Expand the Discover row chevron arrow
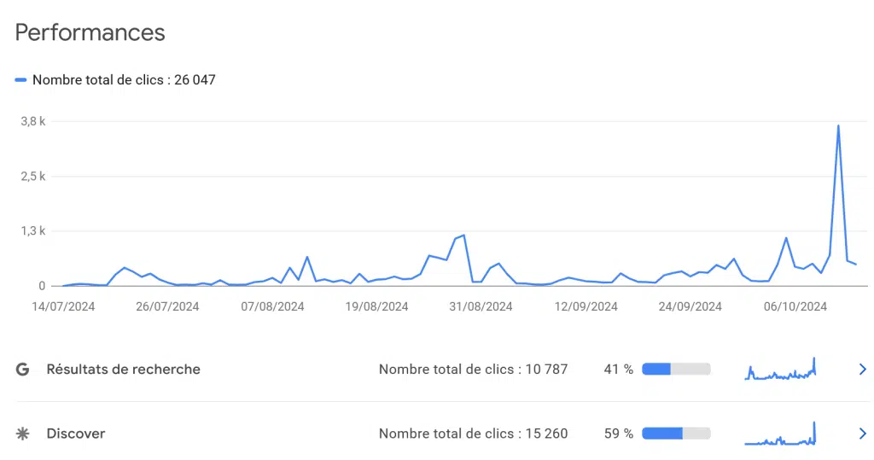 [x=862, y=434]
